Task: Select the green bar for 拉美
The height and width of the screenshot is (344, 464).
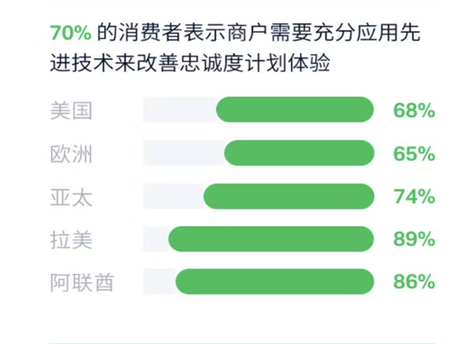Action: [271, 239]
